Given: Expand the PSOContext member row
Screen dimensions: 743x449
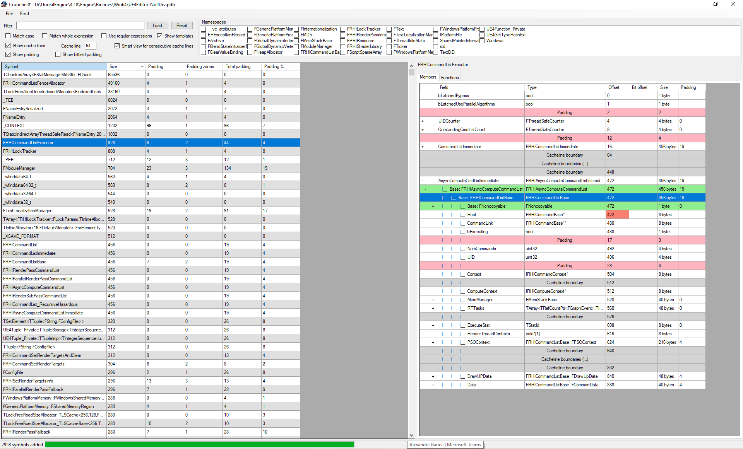Looking at the screenshot, I should (x=433, y=342).
